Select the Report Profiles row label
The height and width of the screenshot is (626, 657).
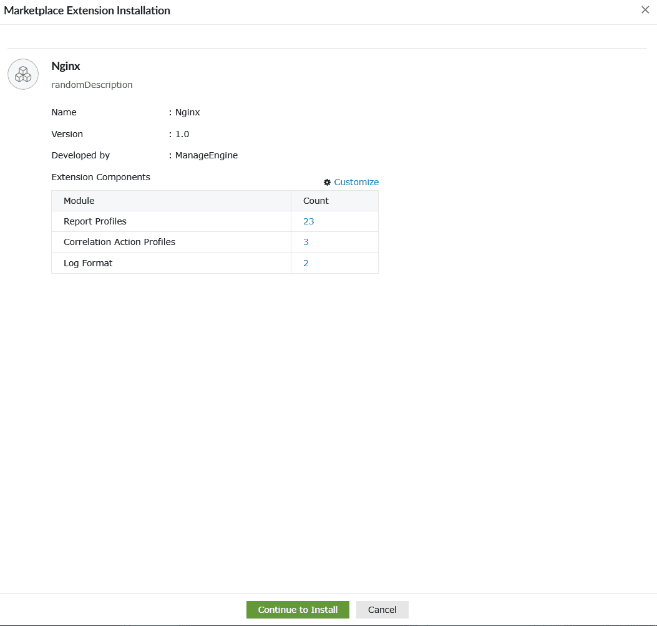95,221
